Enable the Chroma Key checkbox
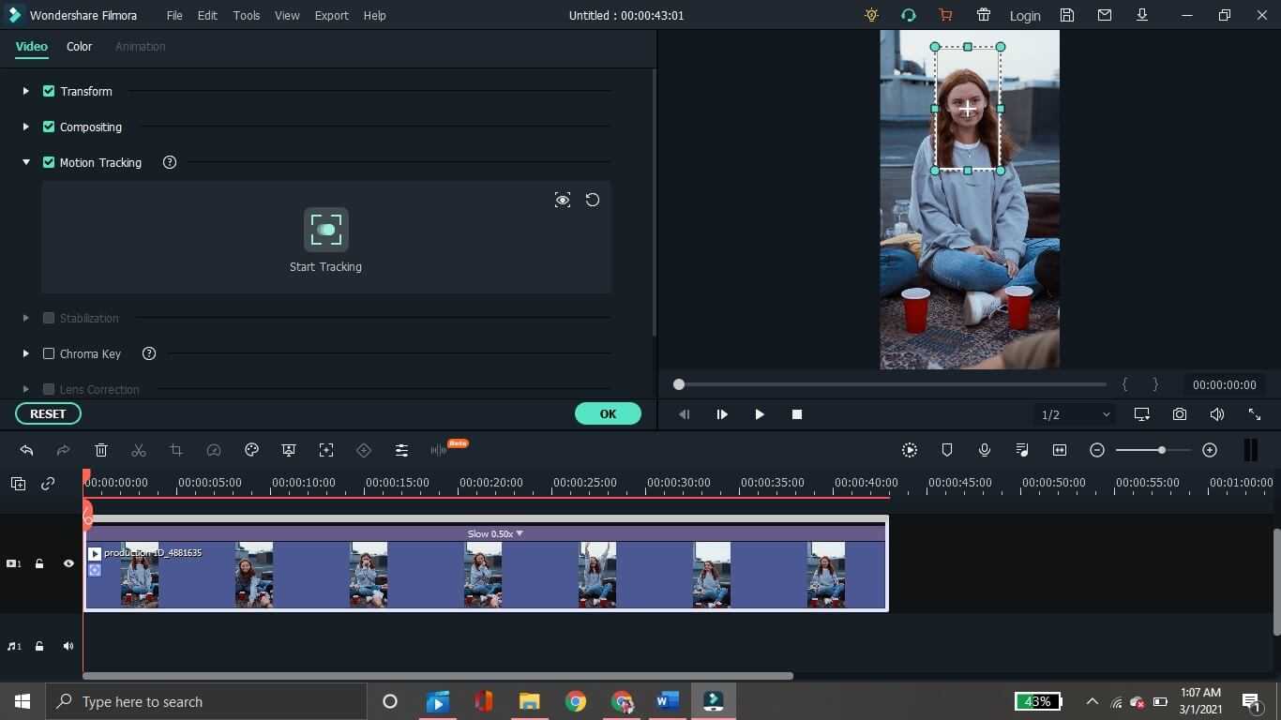The width and height of the screenshot is (1281, 720). point(49,353)
